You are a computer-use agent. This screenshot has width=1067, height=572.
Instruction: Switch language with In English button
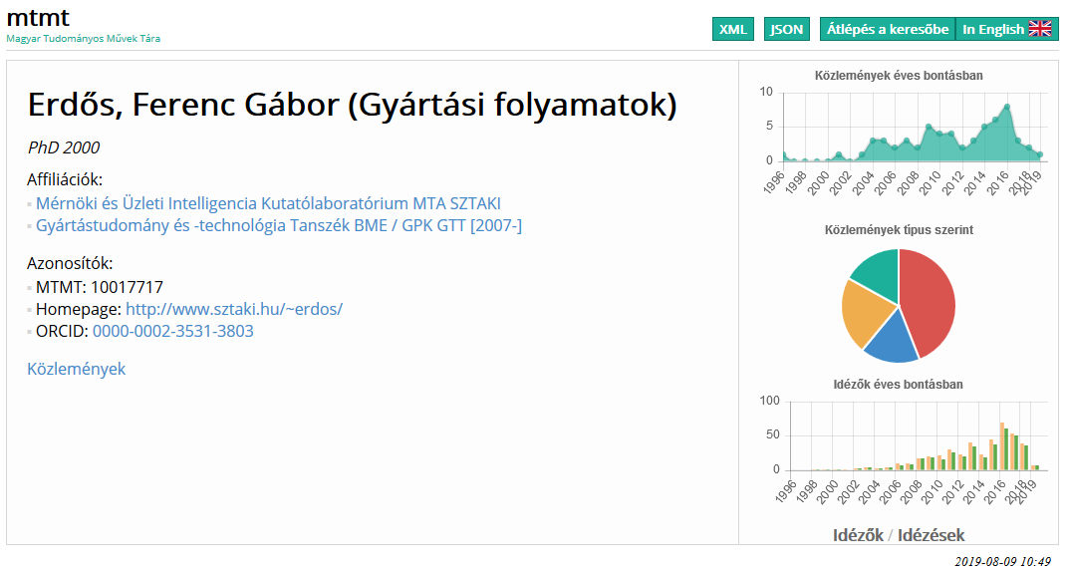[x=993, y=29]
